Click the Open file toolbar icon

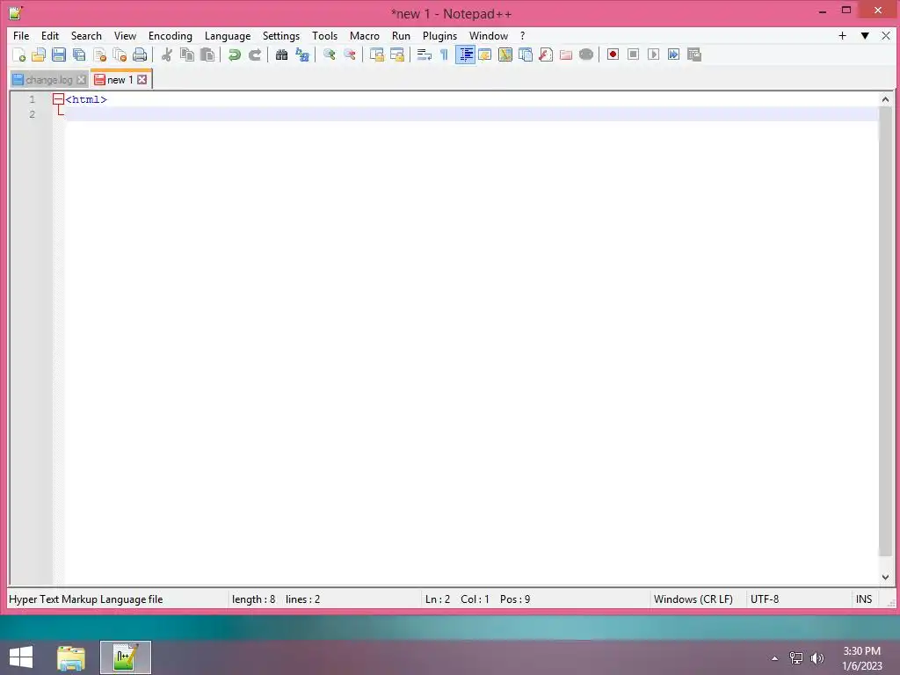click(39, 54)
